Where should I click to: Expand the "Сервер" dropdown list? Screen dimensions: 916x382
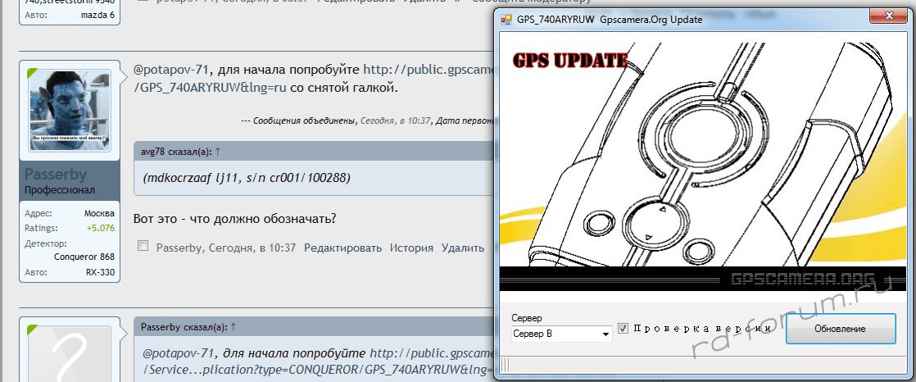coord(605,334)
